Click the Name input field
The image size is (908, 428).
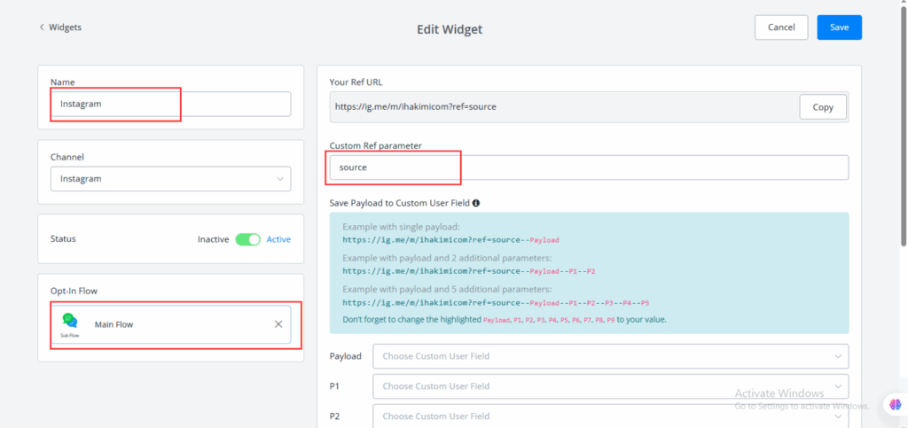[170, 104]
